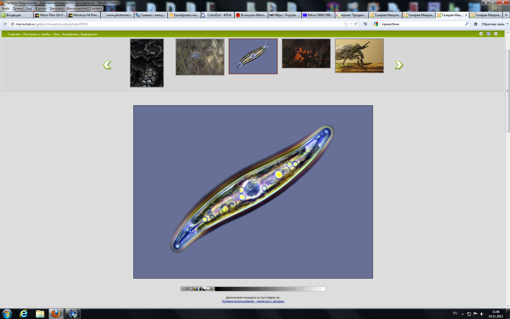Expand the Обратная связь dropdown
Screen dimensions: 510x319
(507, 24)
